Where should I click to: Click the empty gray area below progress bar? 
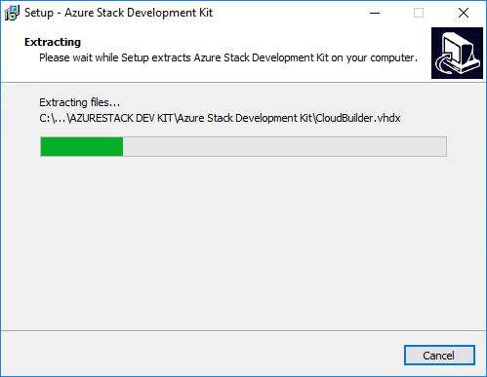click(243, 244)
